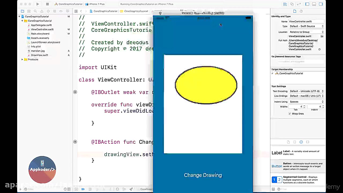Click the Button object in library
Image resolution: width=343 pixels, height=193 pixels.
pyautogui.click(x=298, y=166)
